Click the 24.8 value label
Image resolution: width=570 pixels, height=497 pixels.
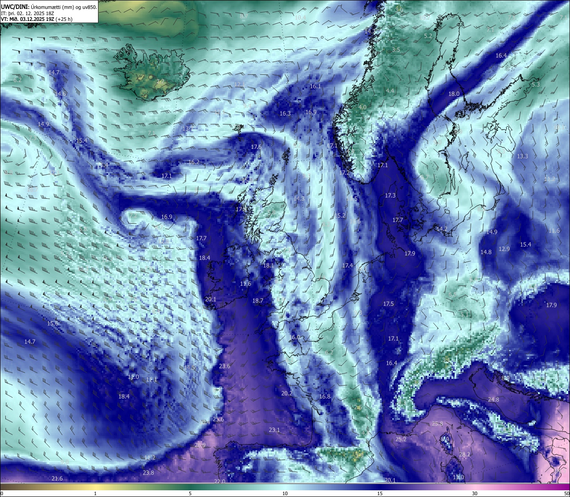point(493,399)
